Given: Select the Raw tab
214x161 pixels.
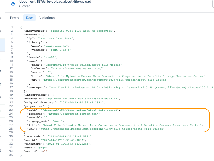Looking at the screenshot, I should pyautogui.click(x=29, y=18).
